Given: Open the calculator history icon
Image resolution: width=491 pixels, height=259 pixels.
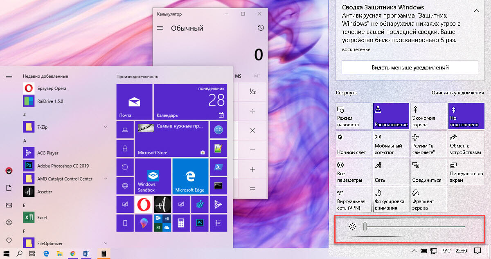Looking at the screenshot, I should point(261,28).
